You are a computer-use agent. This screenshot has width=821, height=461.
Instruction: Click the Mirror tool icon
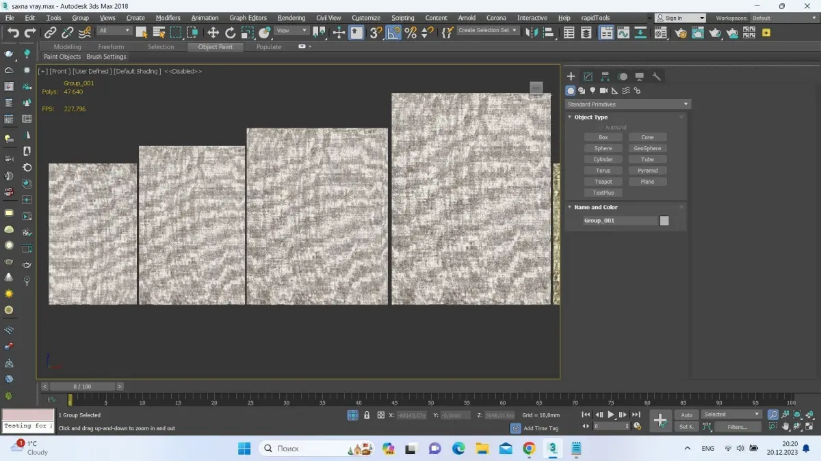[532, 32]
